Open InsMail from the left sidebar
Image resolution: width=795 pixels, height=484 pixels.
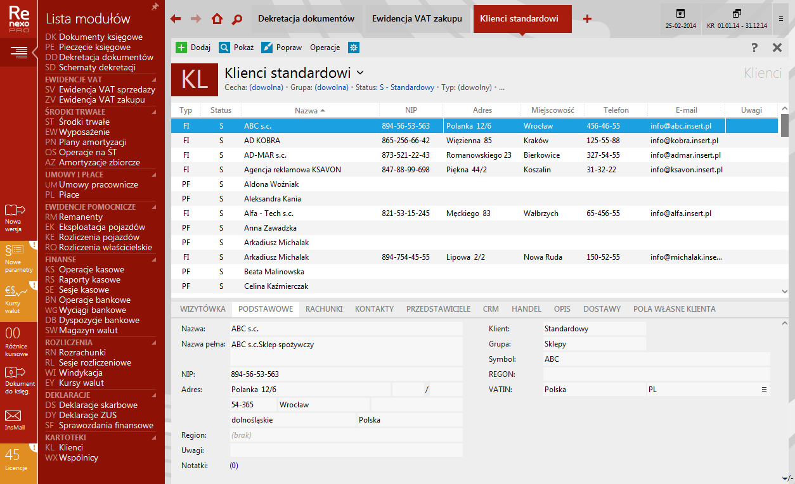pos(14,419)
